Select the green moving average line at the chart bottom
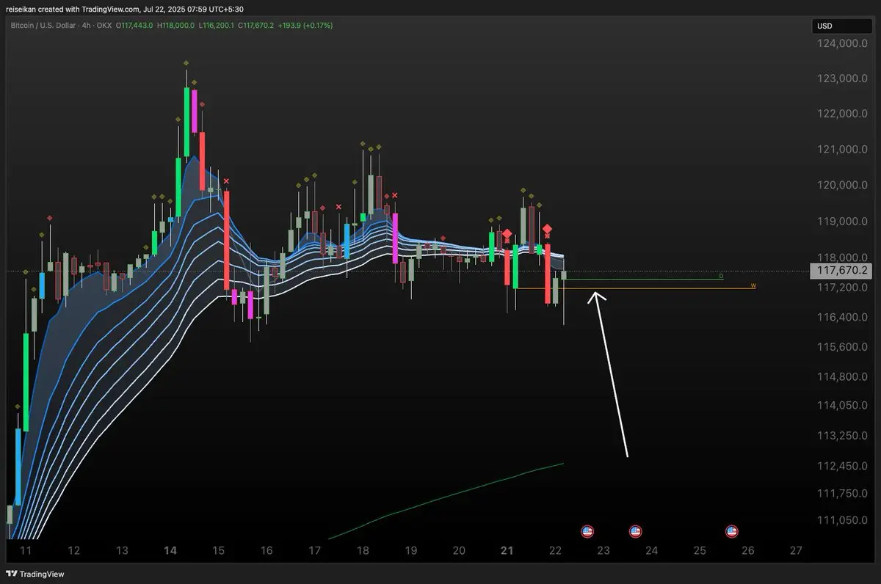881x584 pixels. tap(446, 499)
